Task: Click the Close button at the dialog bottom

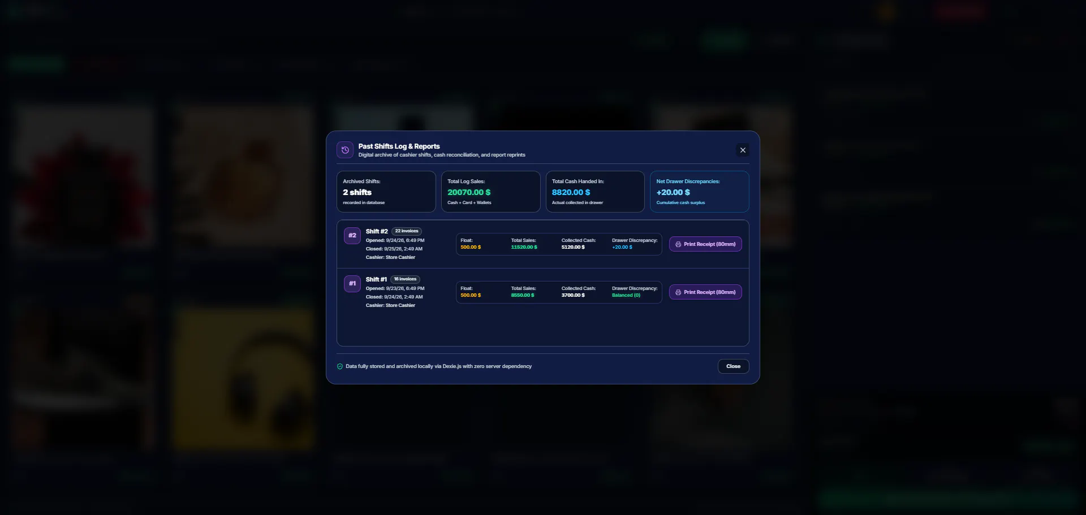Action: point(734,366)
